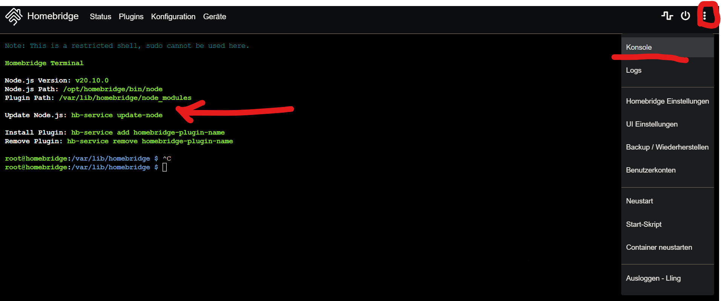Click the Homebridge brand title
This screenshot has height=301, width=721.
53,16
